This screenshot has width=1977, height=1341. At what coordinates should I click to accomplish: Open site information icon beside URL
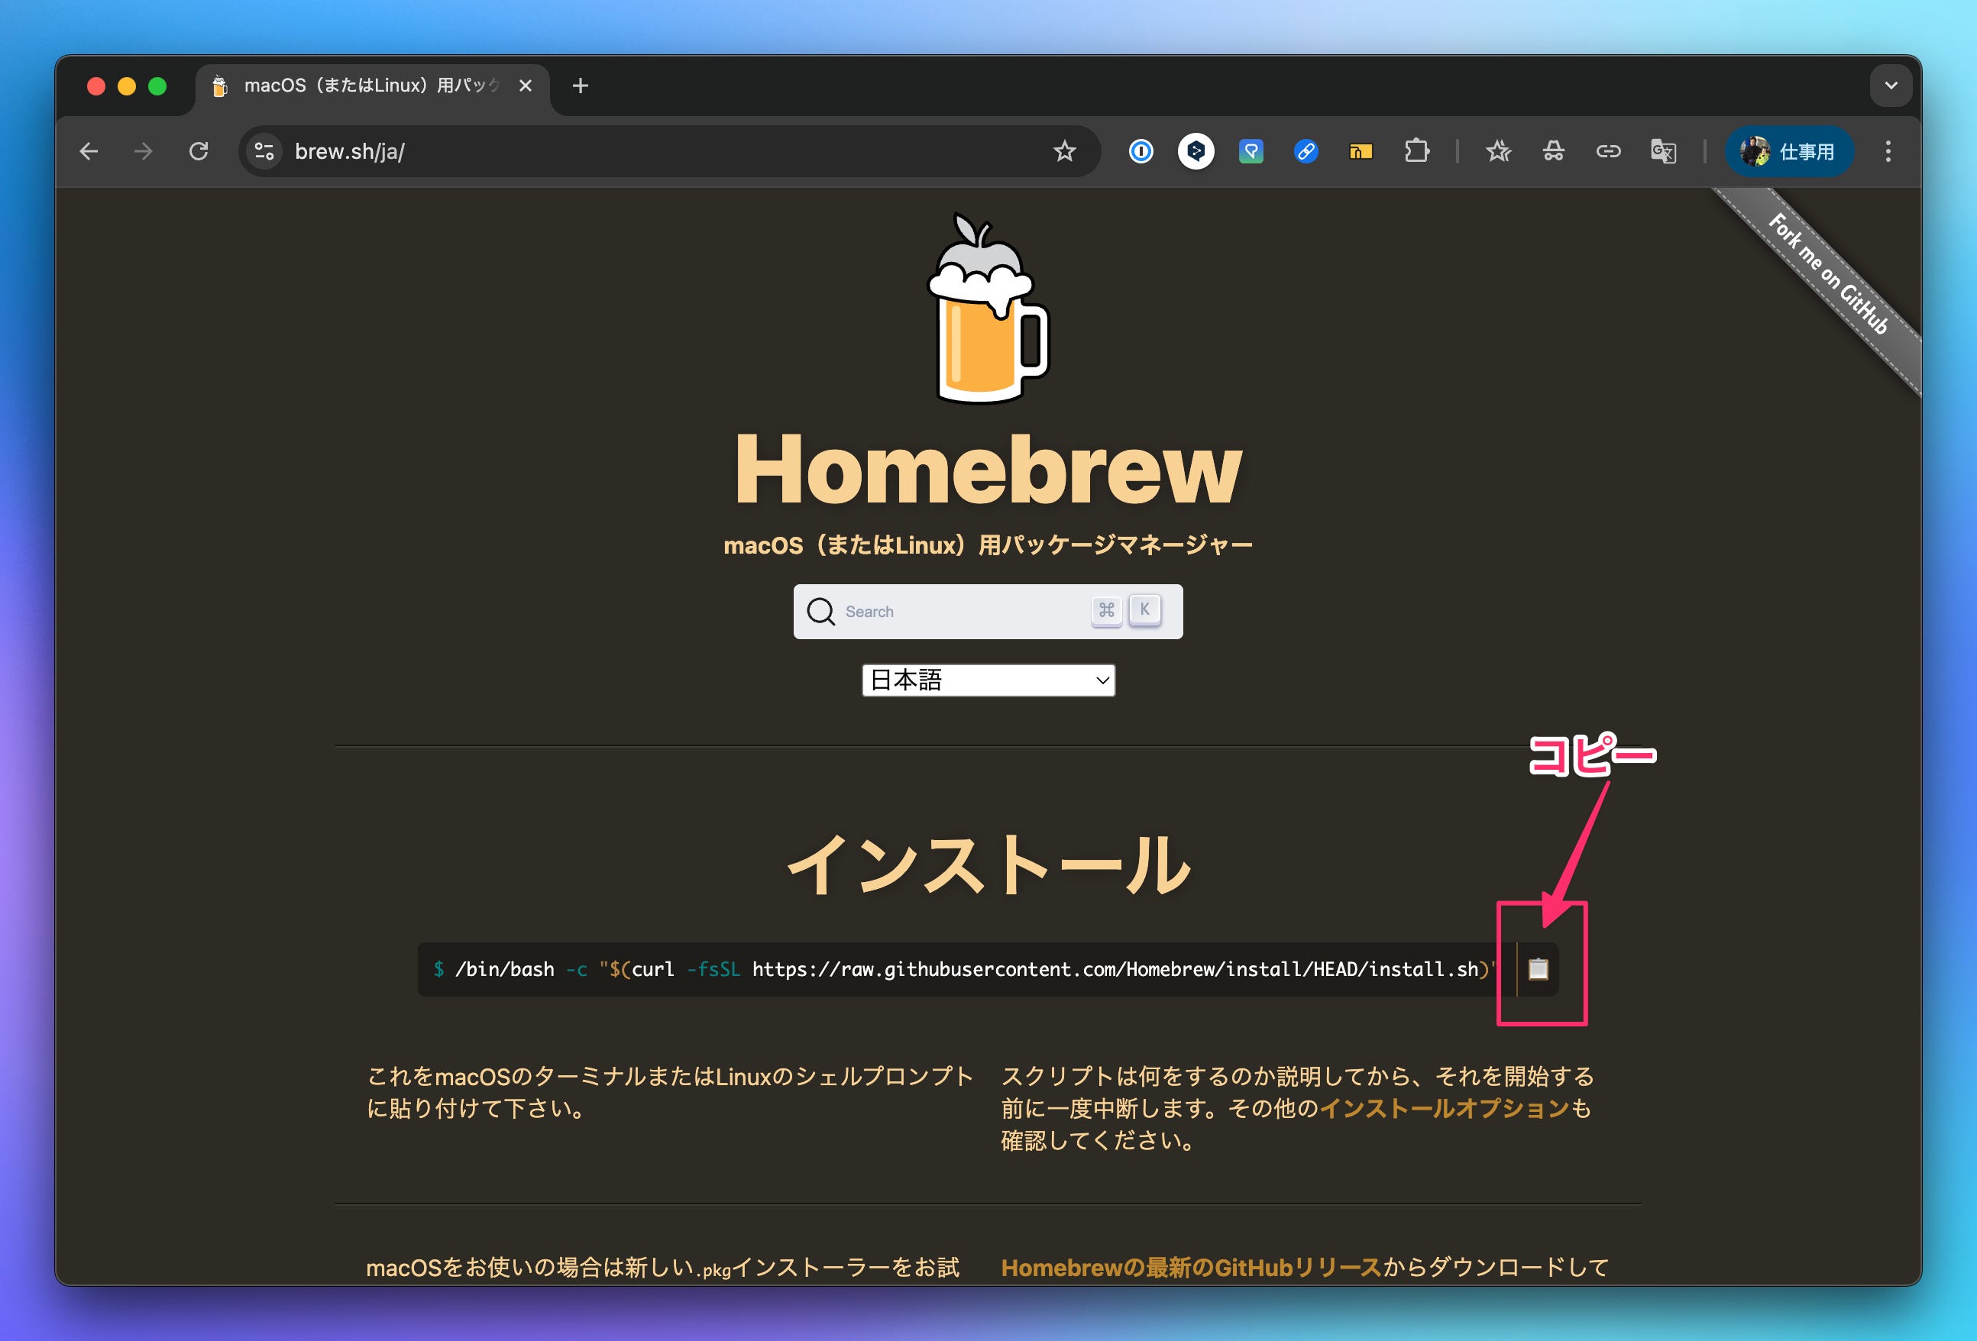tap(264, 151)
